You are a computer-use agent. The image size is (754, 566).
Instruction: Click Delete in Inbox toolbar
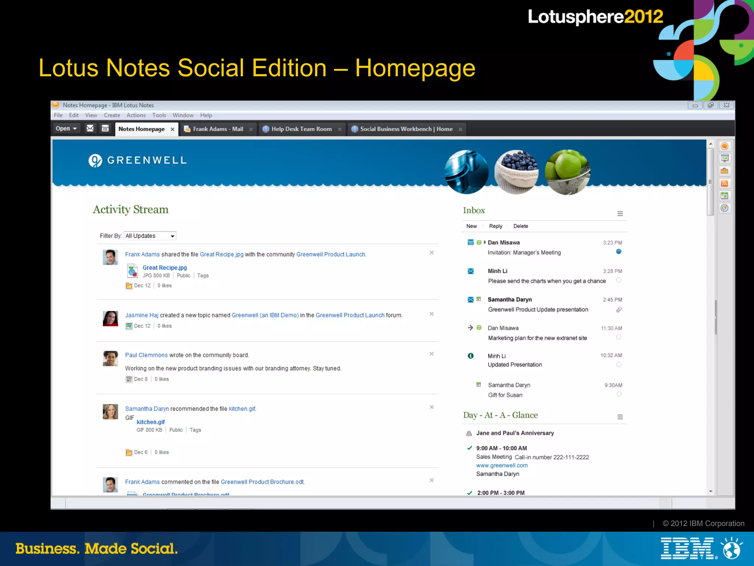pos(521,226)
